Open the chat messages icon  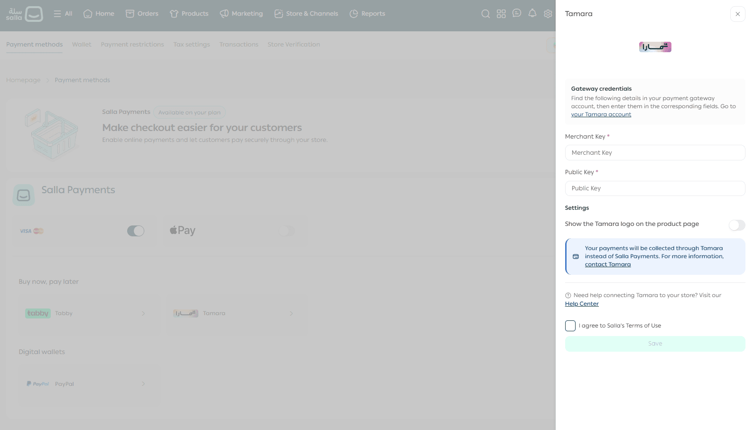coord(517,13)
